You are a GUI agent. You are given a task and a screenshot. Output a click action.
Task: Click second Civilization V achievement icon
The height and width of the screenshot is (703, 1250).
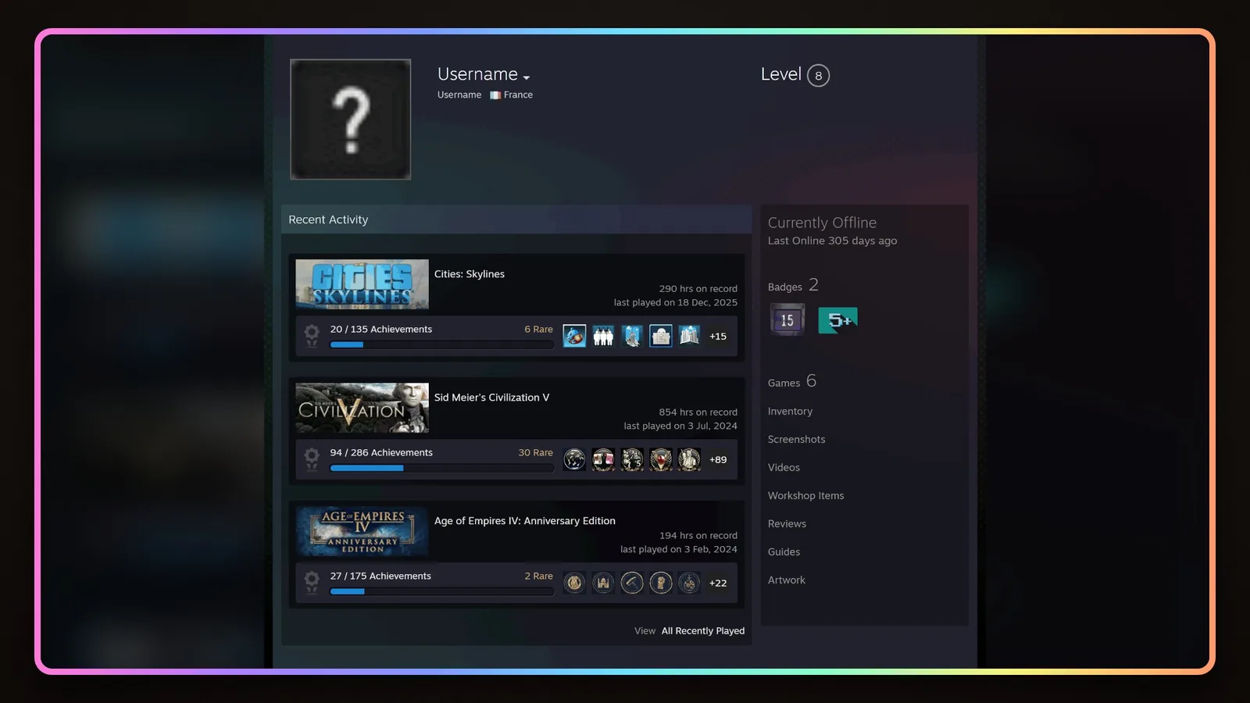tap(603, 460)
